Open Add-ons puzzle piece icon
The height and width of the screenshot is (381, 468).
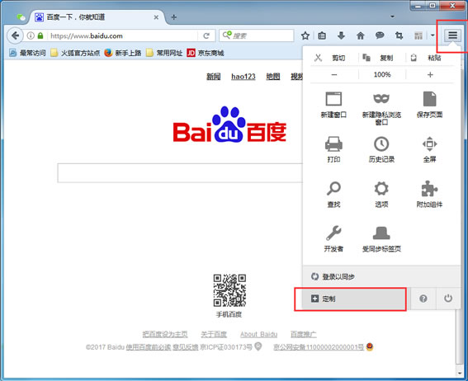click(429, 189)
